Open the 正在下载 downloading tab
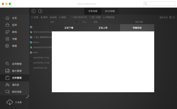The width and height of the screenshot is (177, 109). point(69,28)
